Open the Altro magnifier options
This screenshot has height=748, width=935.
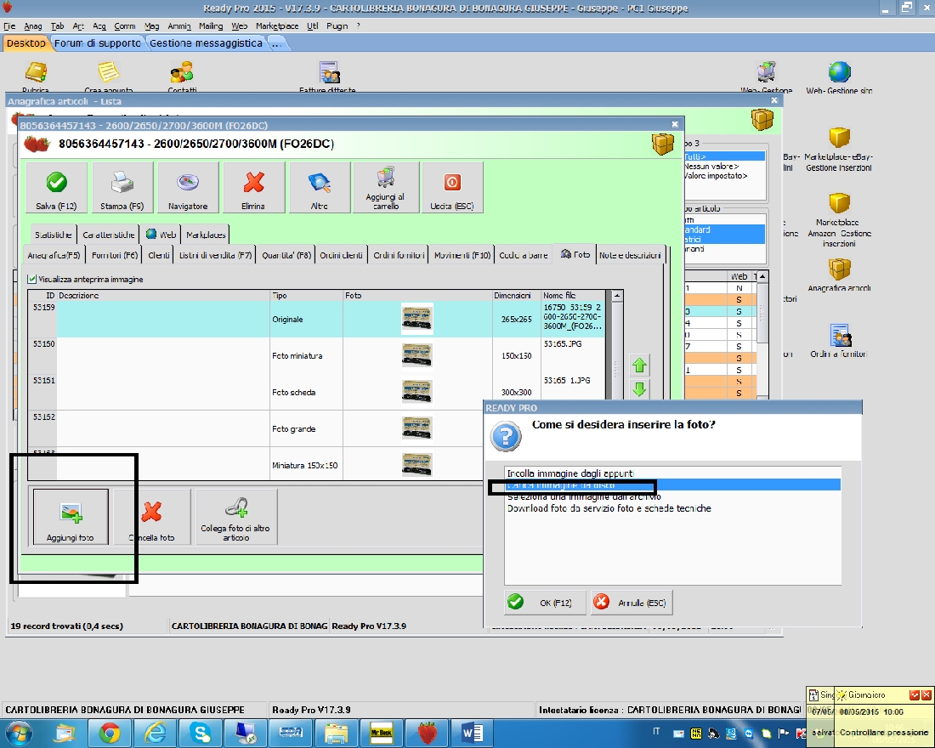click(x=320, y=187)
